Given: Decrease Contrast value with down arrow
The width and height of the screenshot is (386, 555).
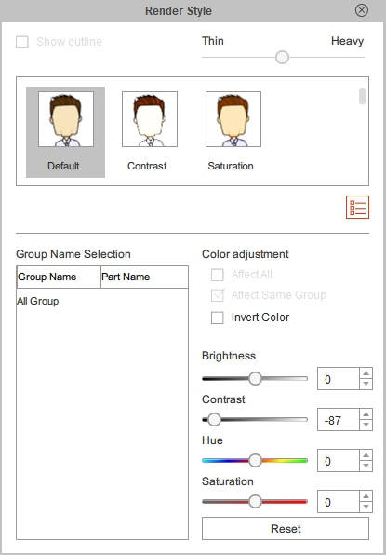Looking at the screenshot, I should (366, 426).
